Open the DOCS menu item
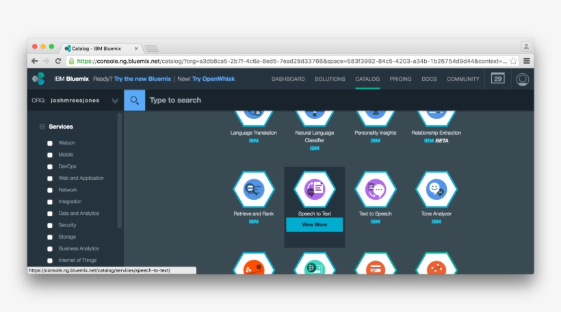The image size is (561, 312). coord(429,79)
